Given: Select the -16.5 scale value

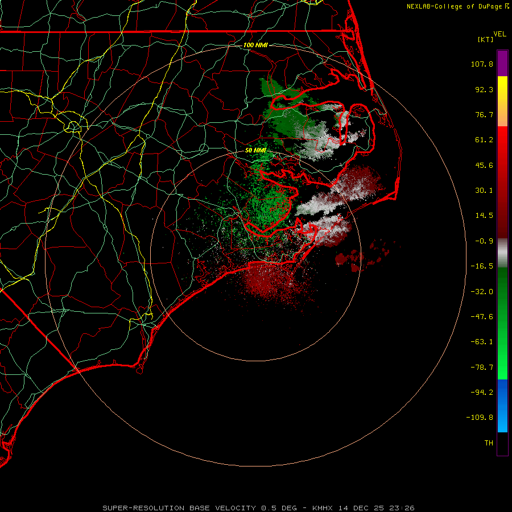Looking at the screenshot, I should (x=482, y=266).
